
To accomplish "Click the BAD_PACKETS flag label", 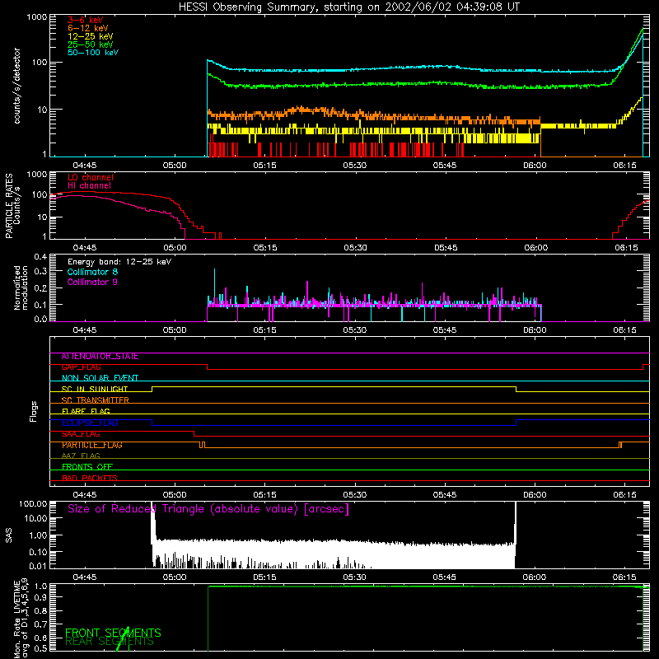I will 90,479.
